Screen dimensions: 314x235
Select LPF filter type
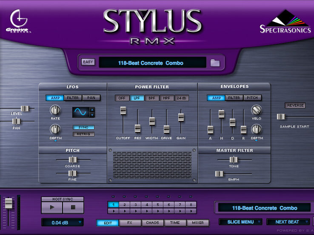[137, 98]
